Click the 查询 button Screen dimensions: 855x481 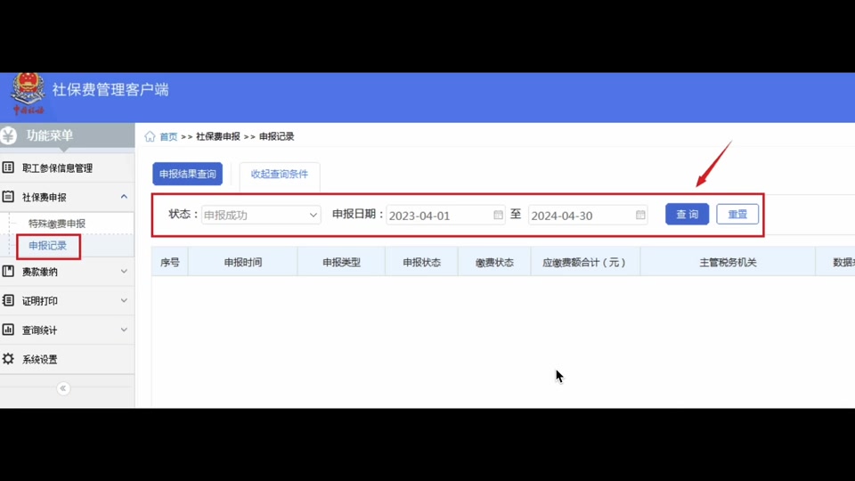(687, 215)
